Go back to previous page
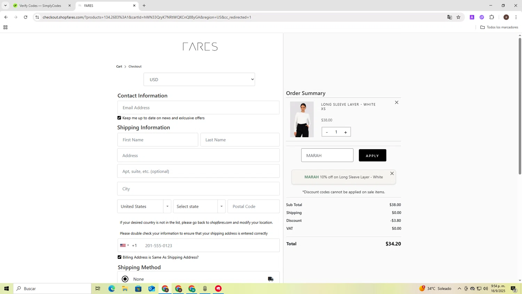Viewport: 522px width, 294px height. pyautogui.click(x=6, y=17)
